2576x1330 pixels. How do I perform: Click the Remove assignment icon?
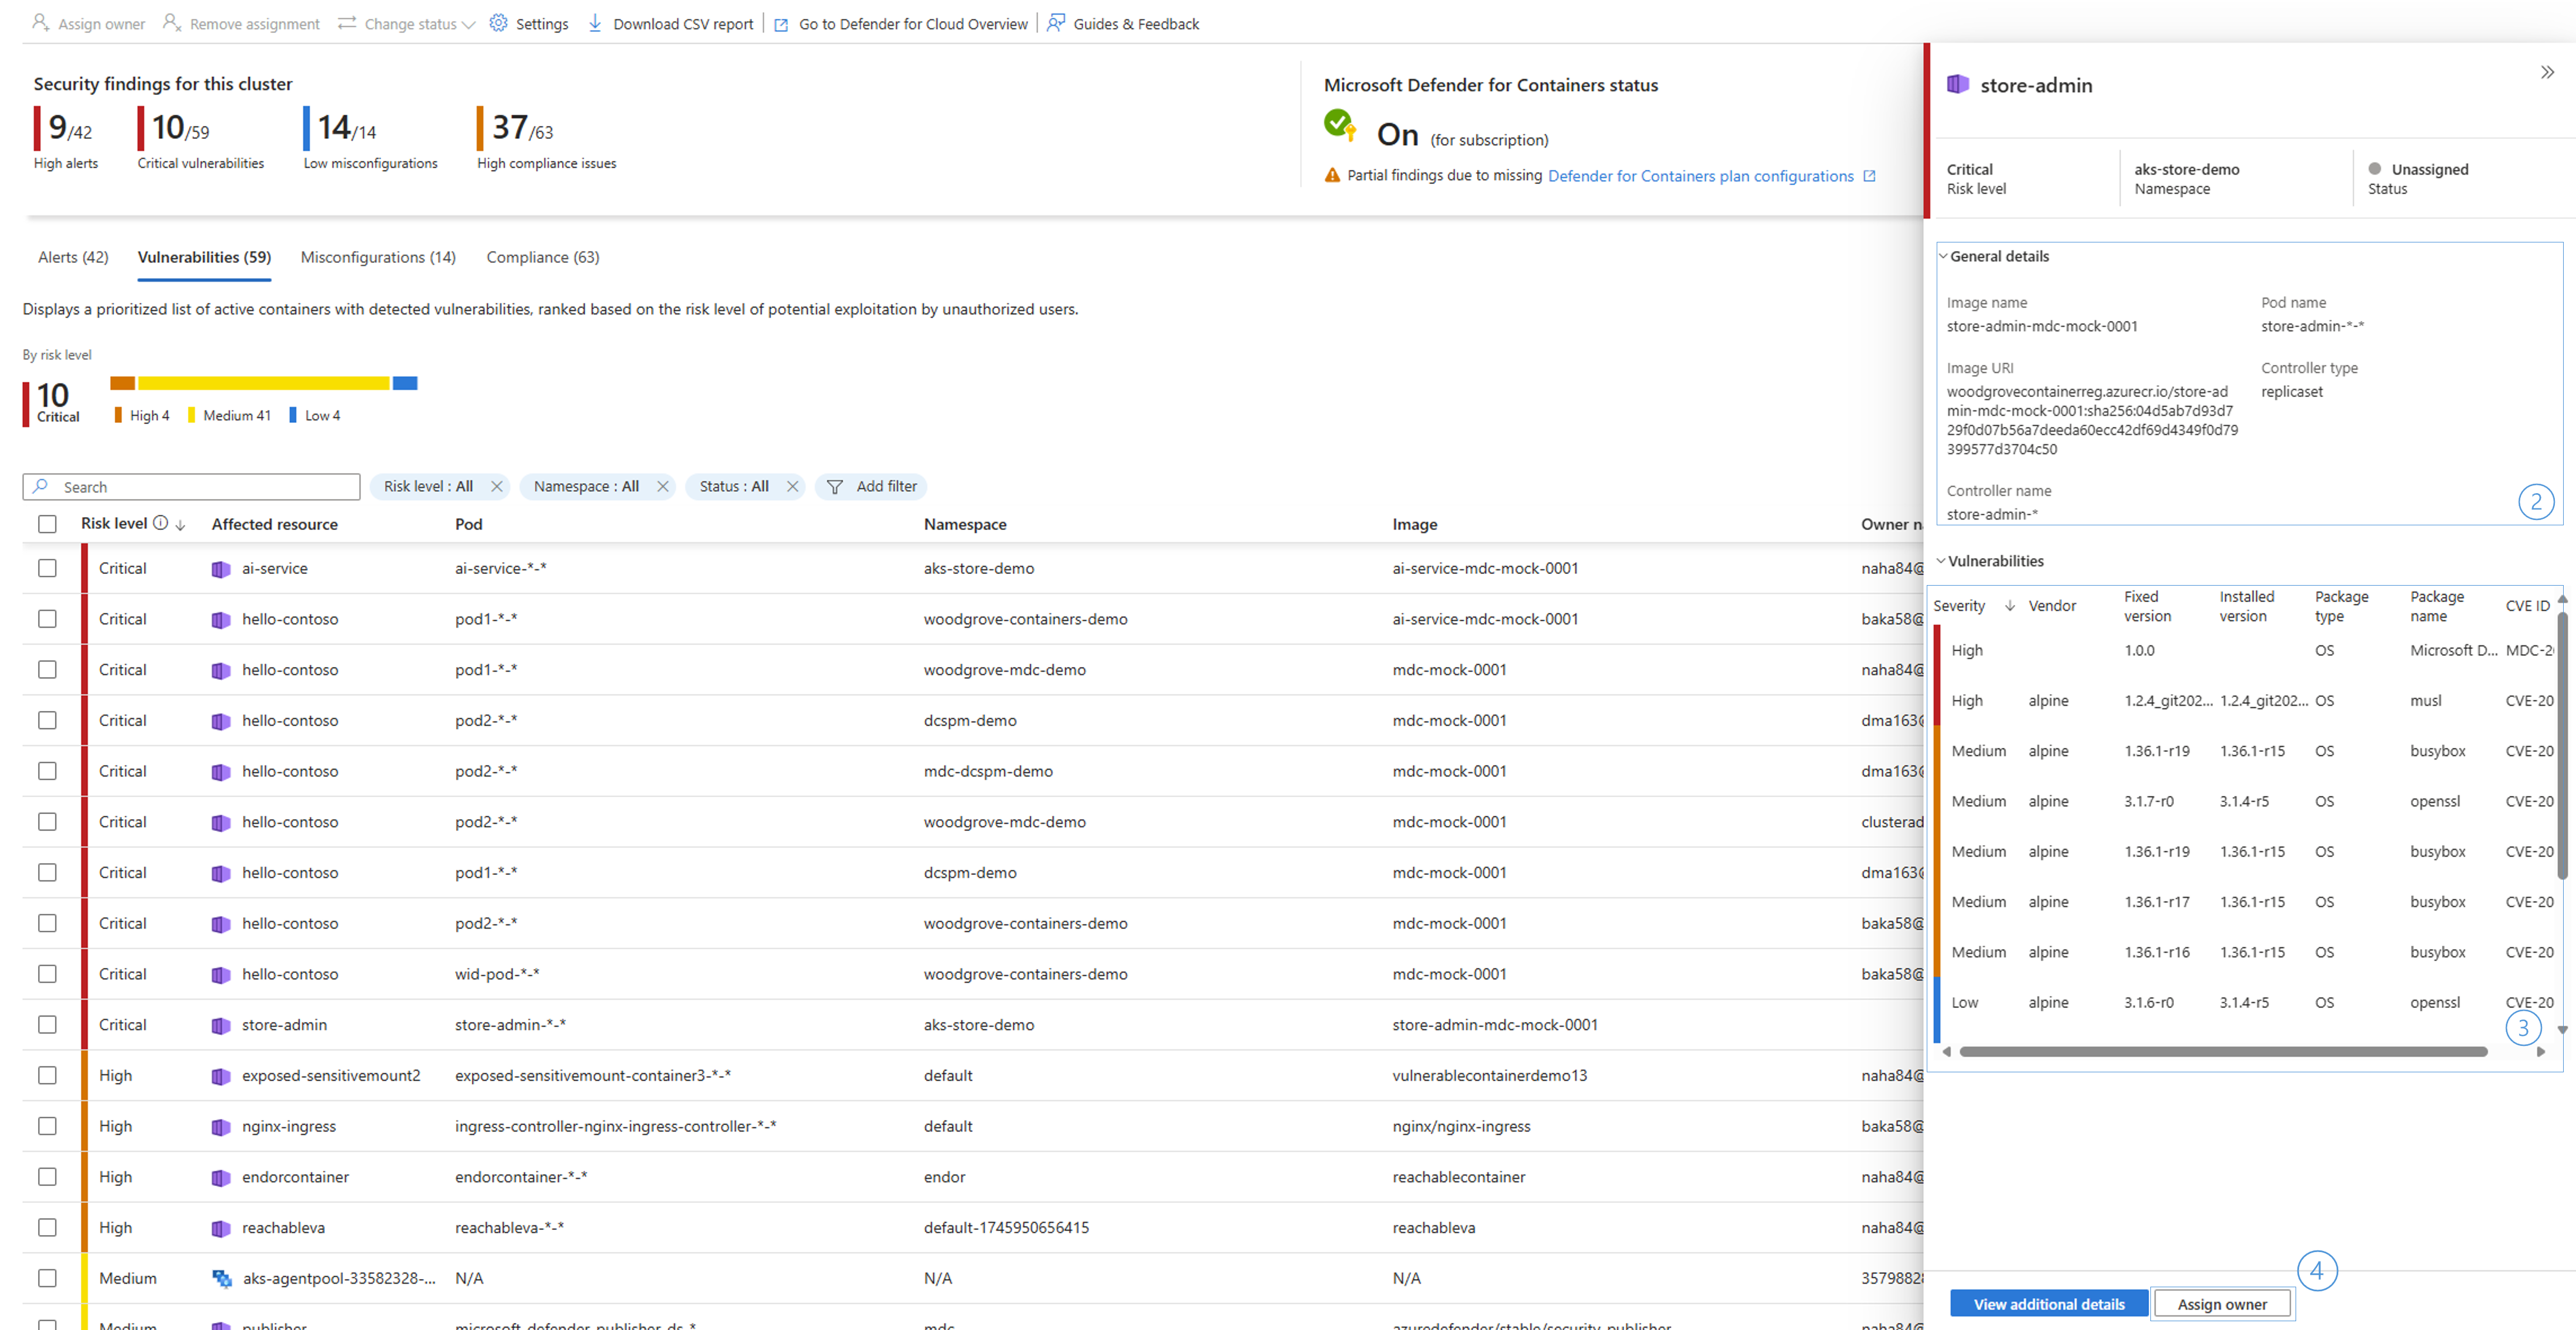point(172,22)
